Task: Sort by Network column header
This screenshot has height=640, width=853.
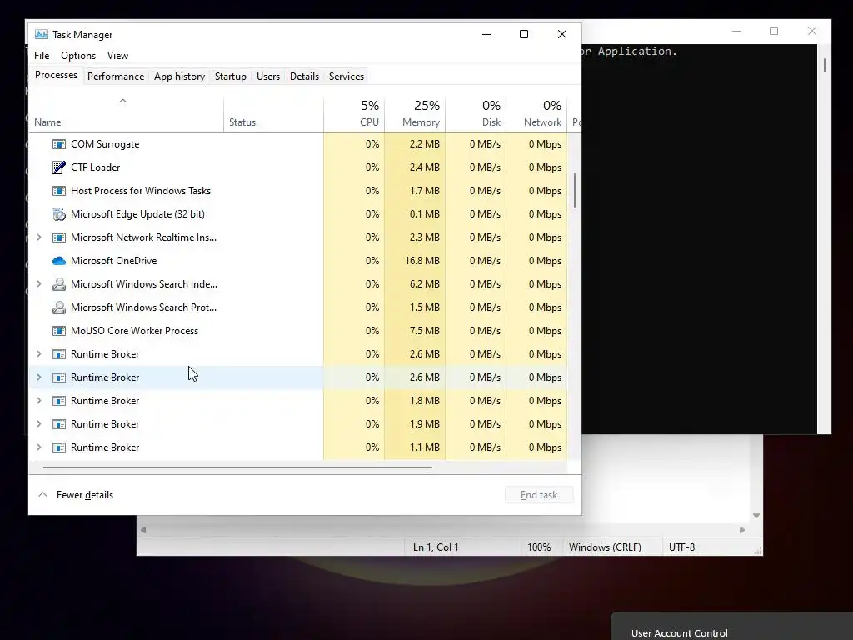Action: [x=537, y=114]
